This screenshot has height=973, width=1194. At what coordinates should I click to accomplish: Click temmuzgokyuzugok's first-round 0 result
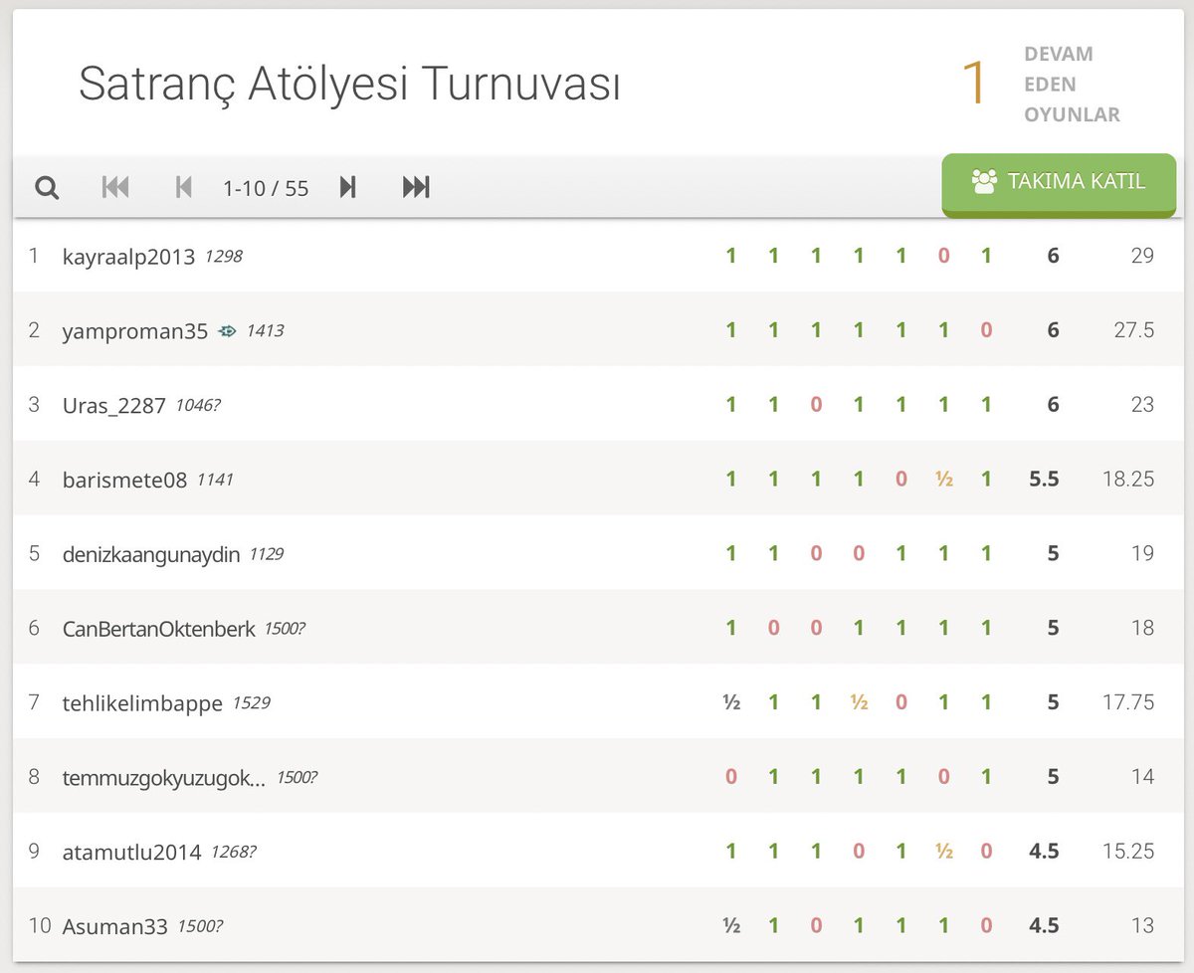coord(731,778)
